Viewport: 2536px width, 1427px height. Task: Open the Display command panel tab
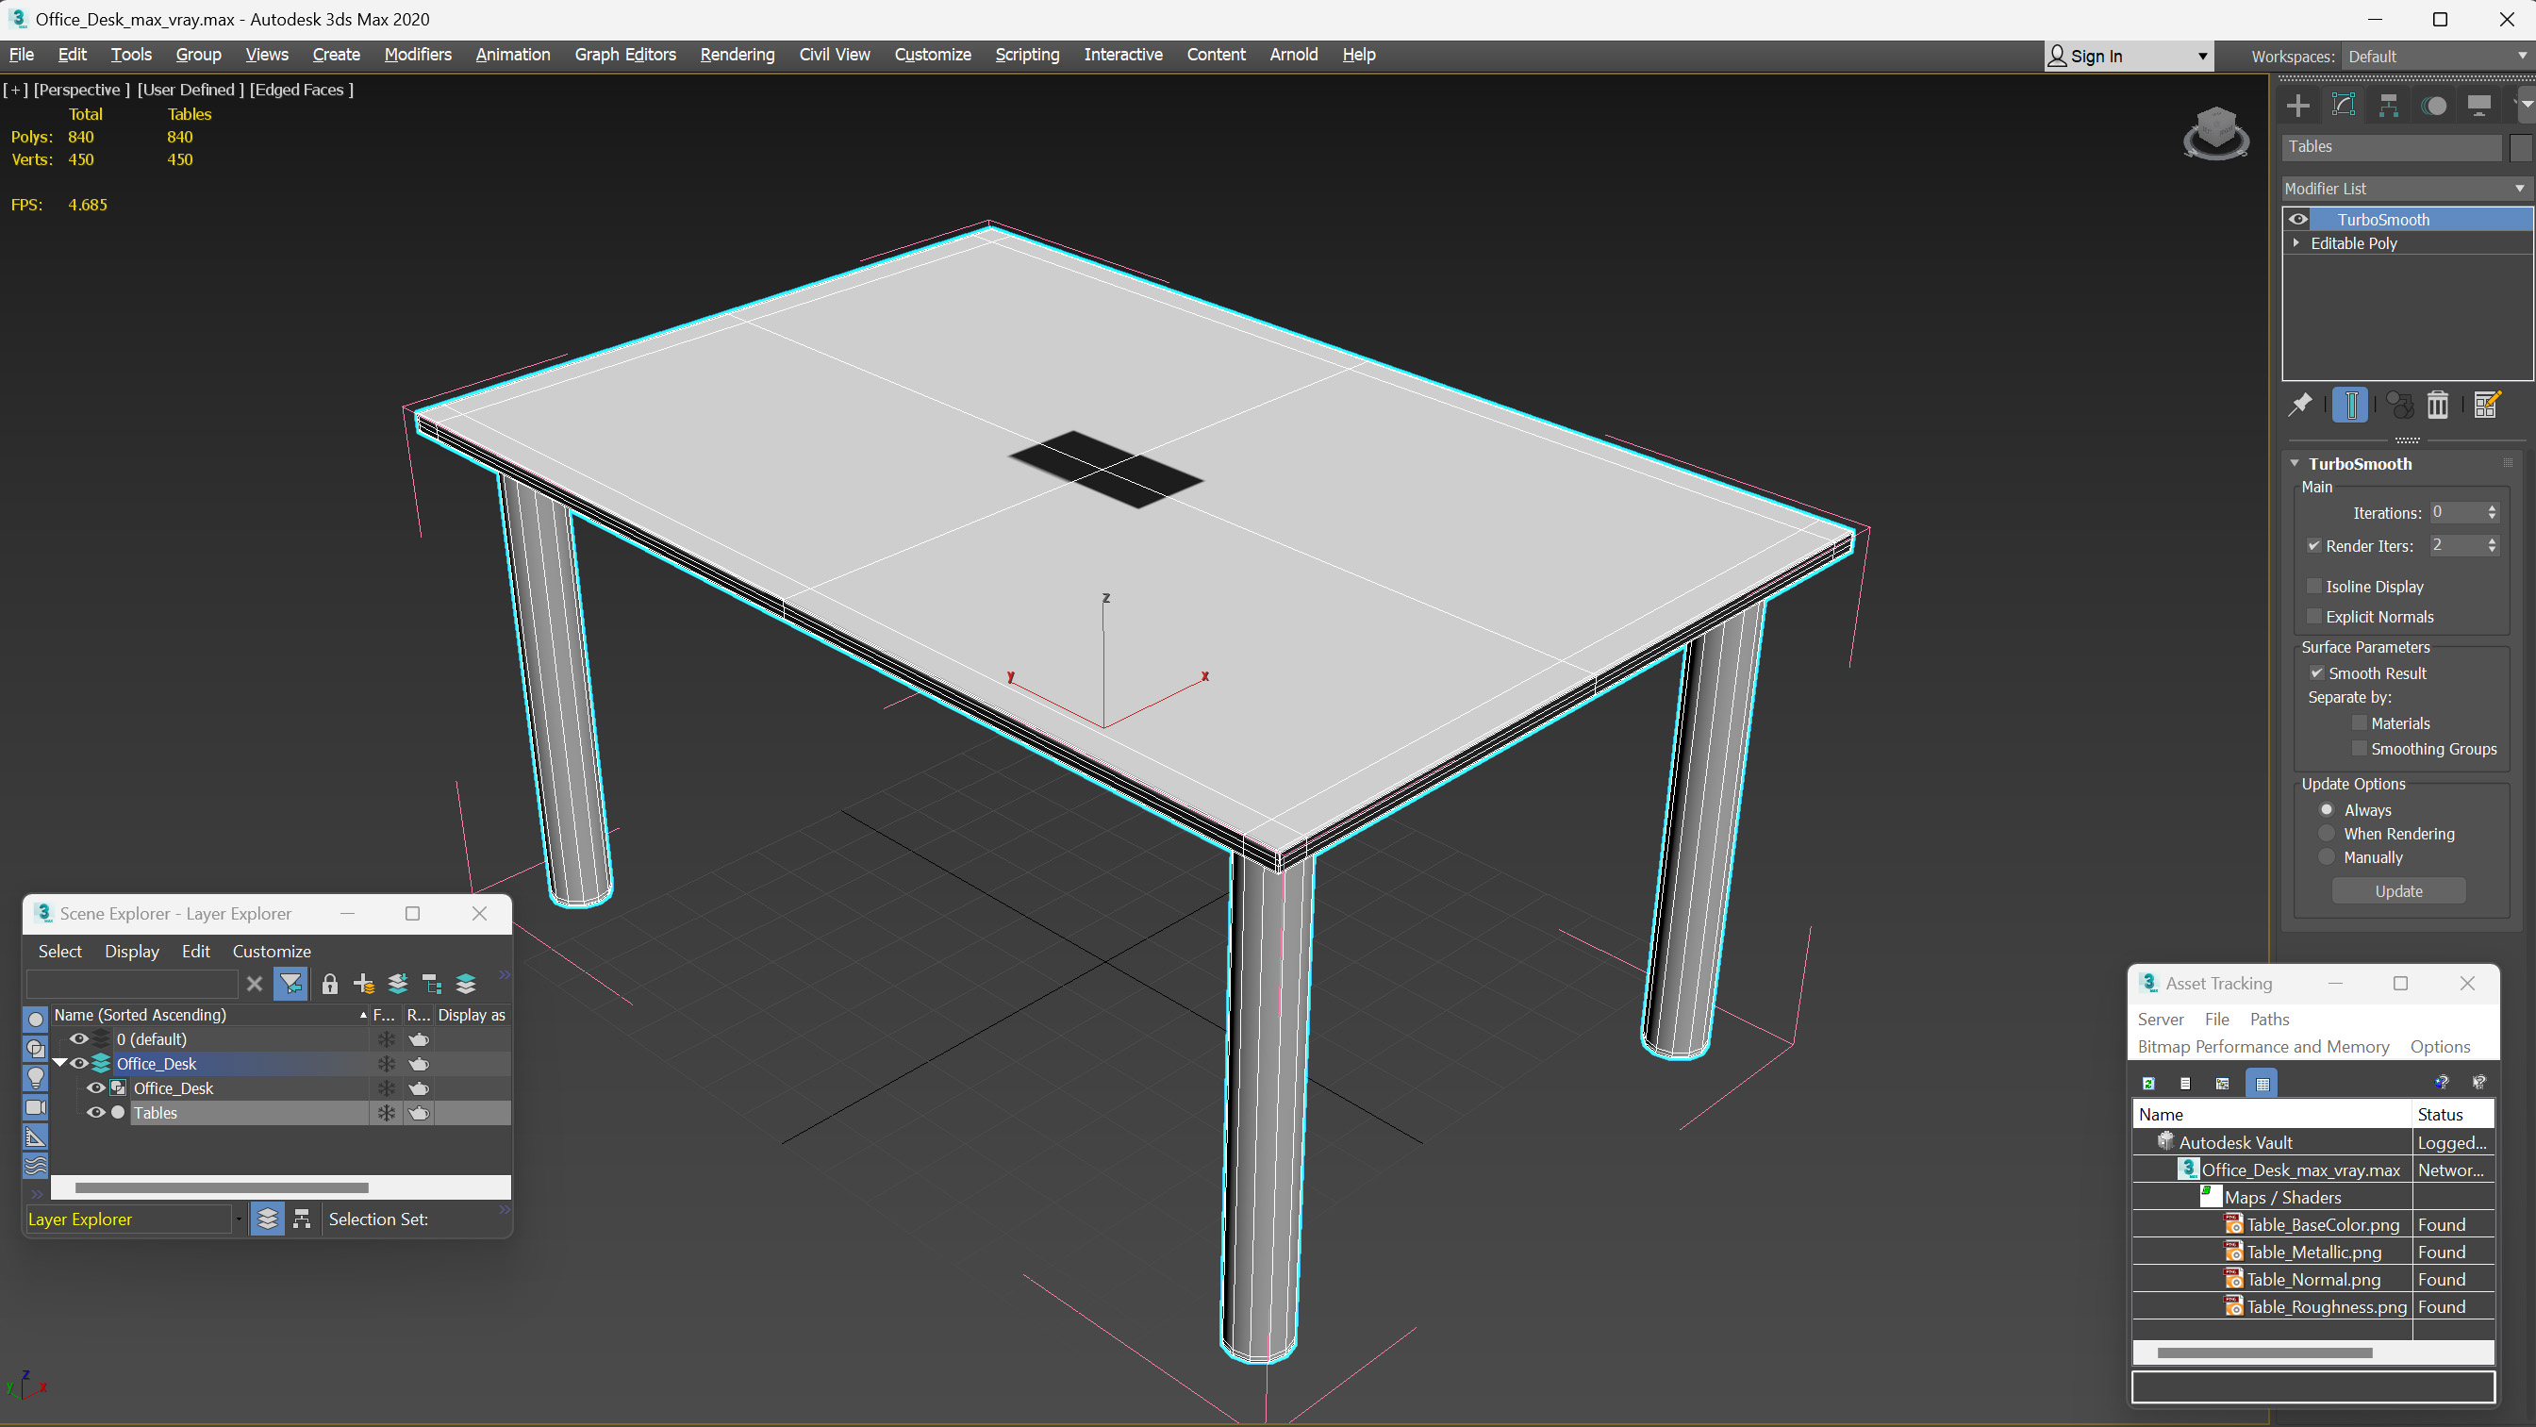pos(2478,106)
